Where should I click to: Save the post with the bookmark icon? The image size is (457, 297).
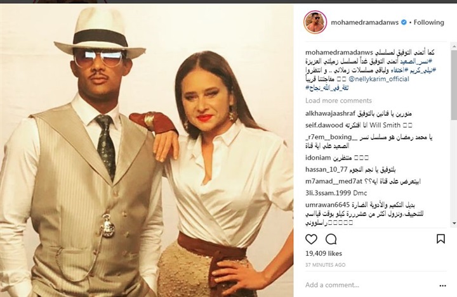440,239
